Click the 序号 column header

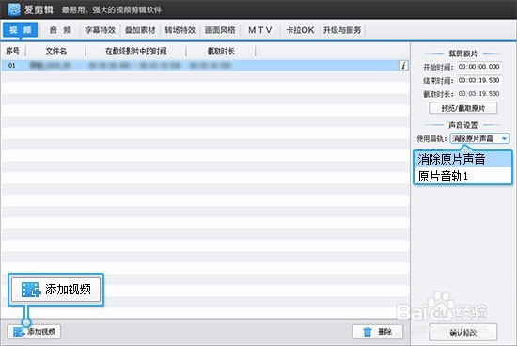point(12,51)
